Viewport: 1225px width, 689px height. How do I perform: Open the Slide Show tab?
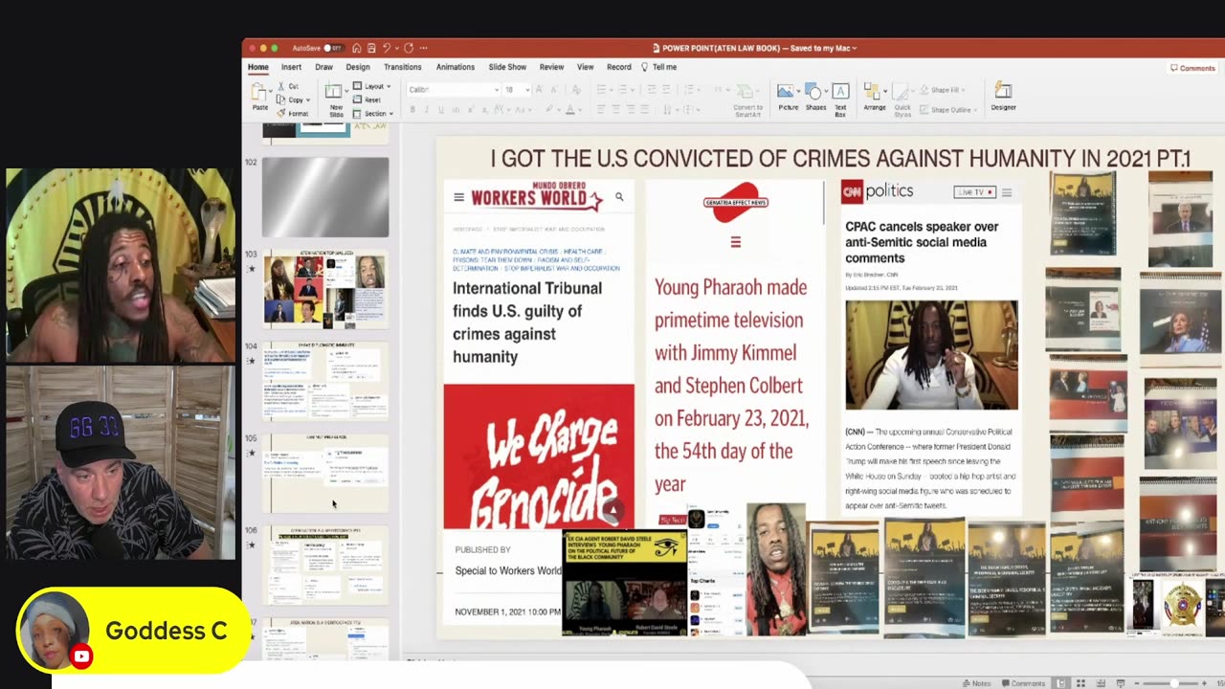(x=507, y=67)
